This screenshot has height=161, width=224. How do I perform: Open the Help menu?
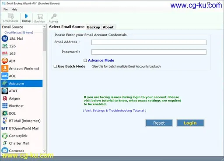(14, 10)
